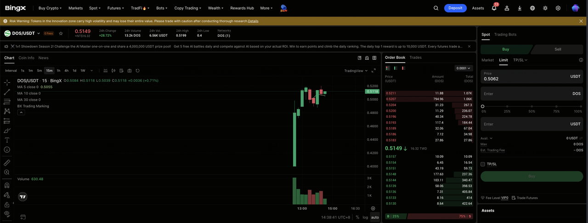Select the brush drawing tool
The image size is (588, 223).
(7, 131)
